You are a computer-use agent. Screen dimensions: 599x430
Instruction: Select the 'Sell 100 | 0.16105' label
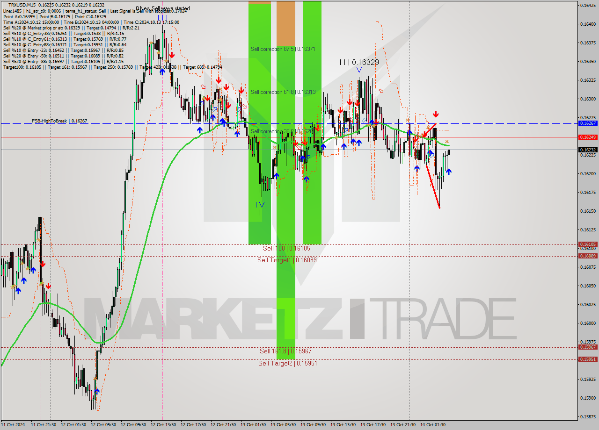pos(286,249)
